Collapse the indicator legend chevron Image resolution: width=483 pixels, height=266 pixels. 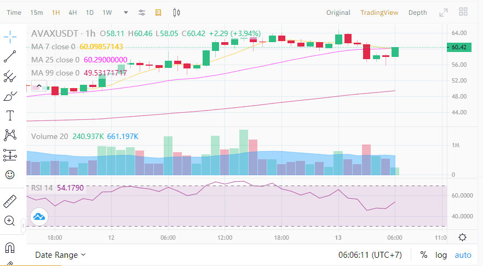pyautogui.click(x=39, y=86)
